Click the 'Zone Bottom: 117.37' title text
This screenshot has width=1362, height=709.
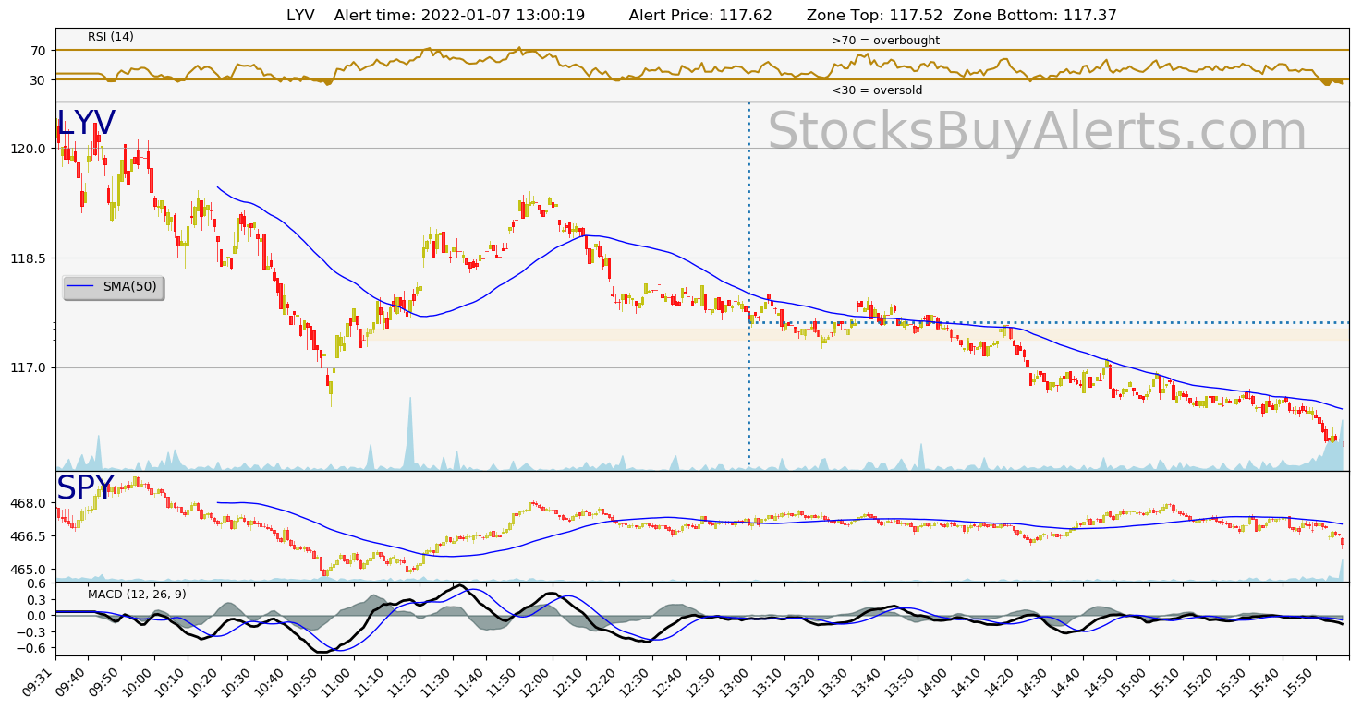click(1035, 15)
